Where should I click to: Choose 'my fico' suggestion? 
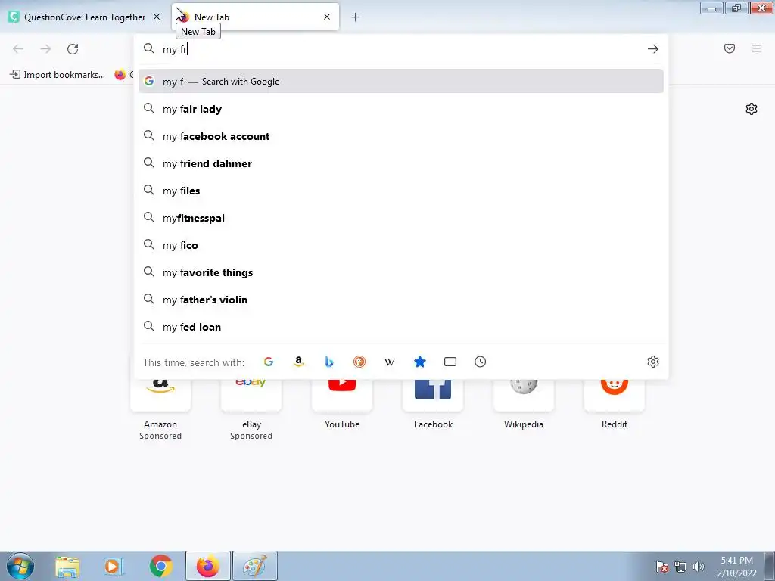click(401, 245)
